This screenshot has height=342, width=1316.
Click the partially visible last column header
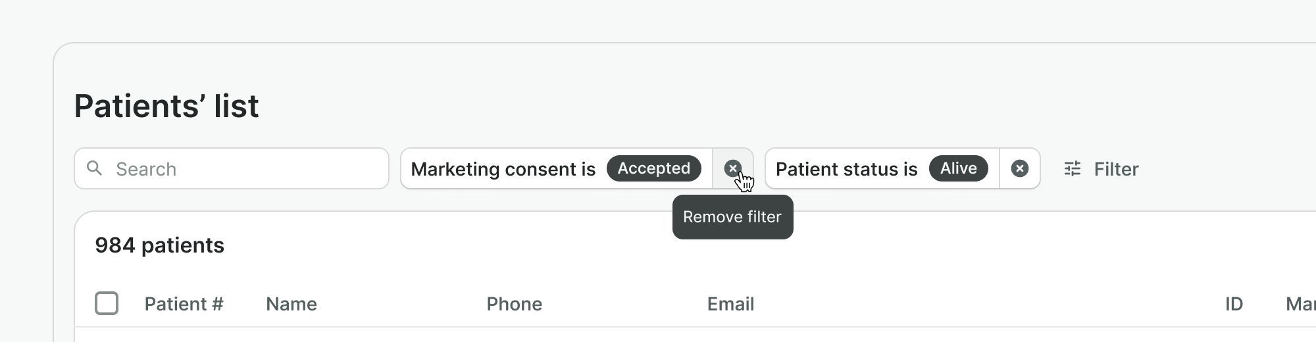(1300, 304)
